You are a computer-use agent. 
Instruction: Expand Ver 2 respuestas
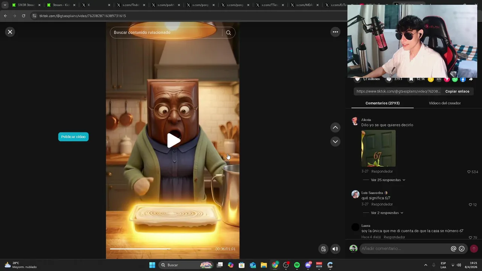(x=387, y=213)
